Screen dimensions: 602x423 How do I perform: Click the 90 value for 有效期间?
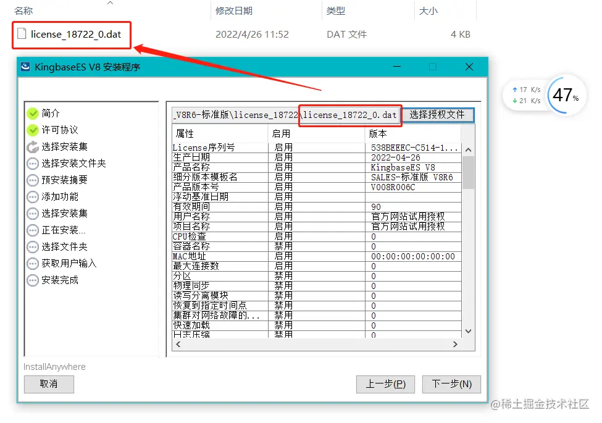pos(414,207)
